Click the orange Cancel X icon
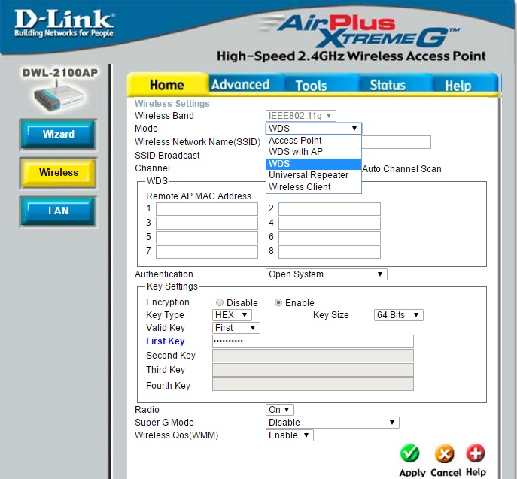This screenshot has height=479, width=517. [x=445, y=453]
